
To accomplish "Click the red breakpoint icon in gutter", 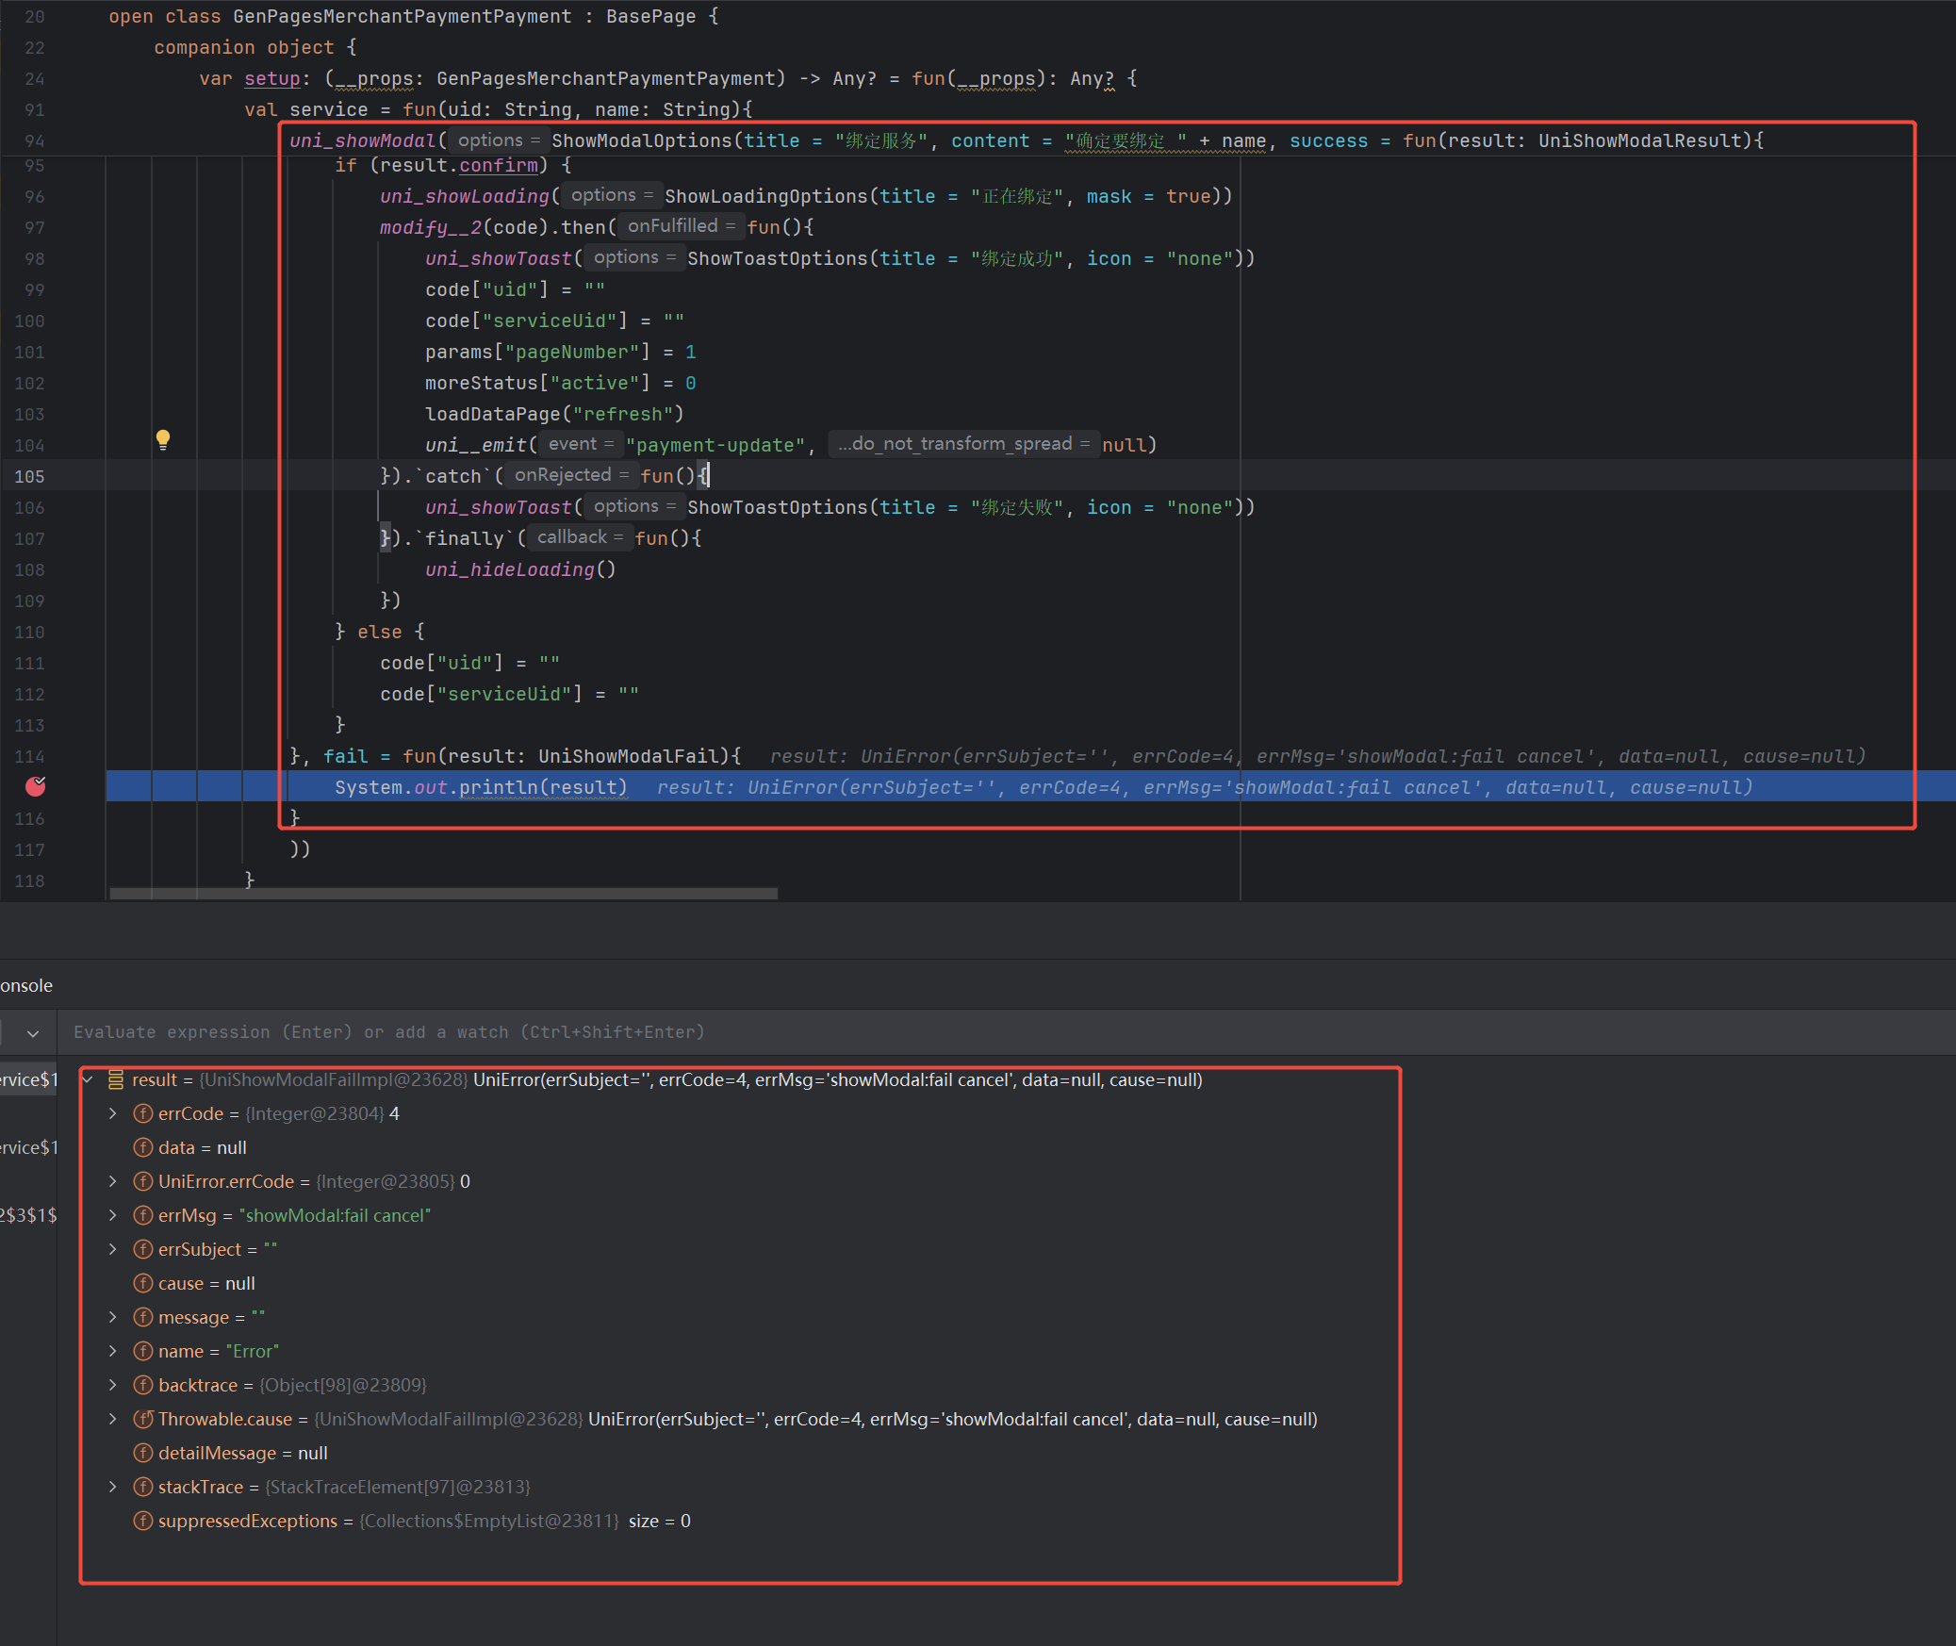I will [x=36, y=786].
